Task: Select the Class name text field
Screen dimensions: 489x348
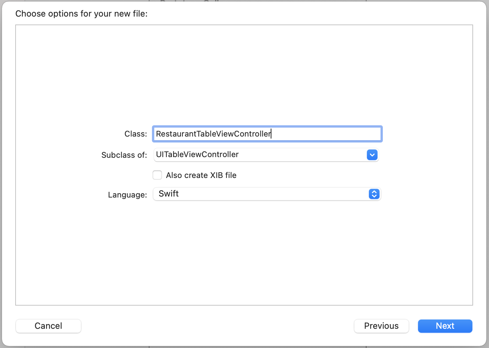Action: [x=267, y=134]
